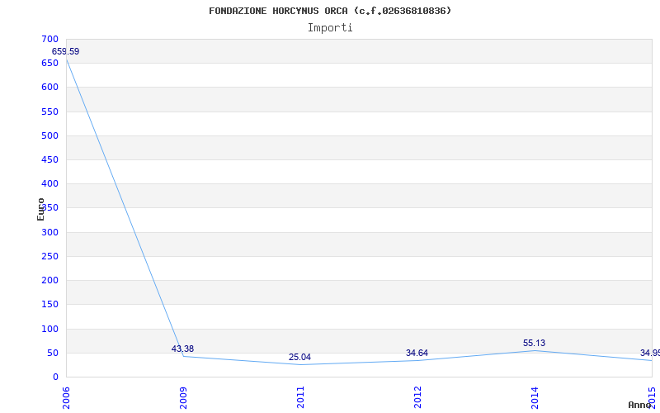Screen dimensions: 660x413
Task: Click the 2011 year axis label
Action: 300,398
